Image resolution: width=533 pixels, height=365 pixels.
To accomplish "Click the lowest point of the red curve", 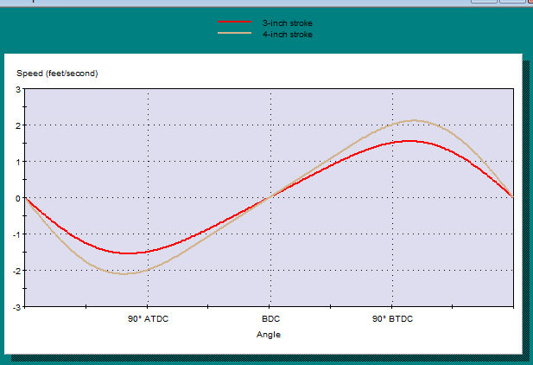I will tap(130, 253).
